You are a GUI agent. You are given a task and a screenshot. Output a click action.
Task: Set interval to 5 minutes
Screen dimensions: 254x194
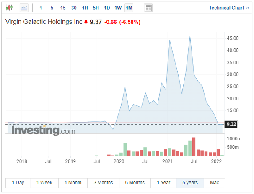(x=52, y=8)
